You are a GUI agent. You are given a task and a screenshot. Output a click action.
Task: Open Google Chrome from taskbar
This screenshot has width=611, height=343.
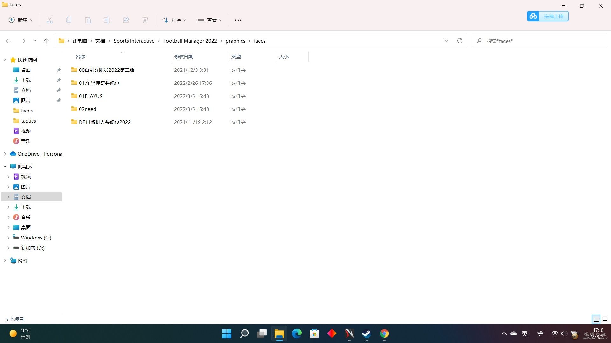[x=384, y=333]
